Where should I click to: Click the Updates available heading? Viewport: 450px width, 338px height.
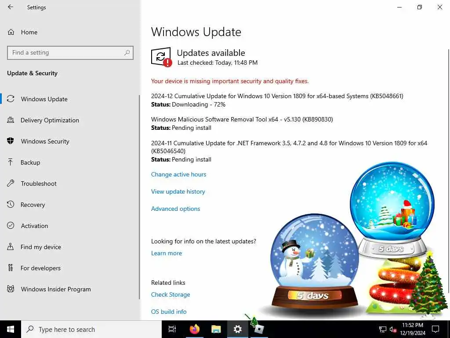210,53
